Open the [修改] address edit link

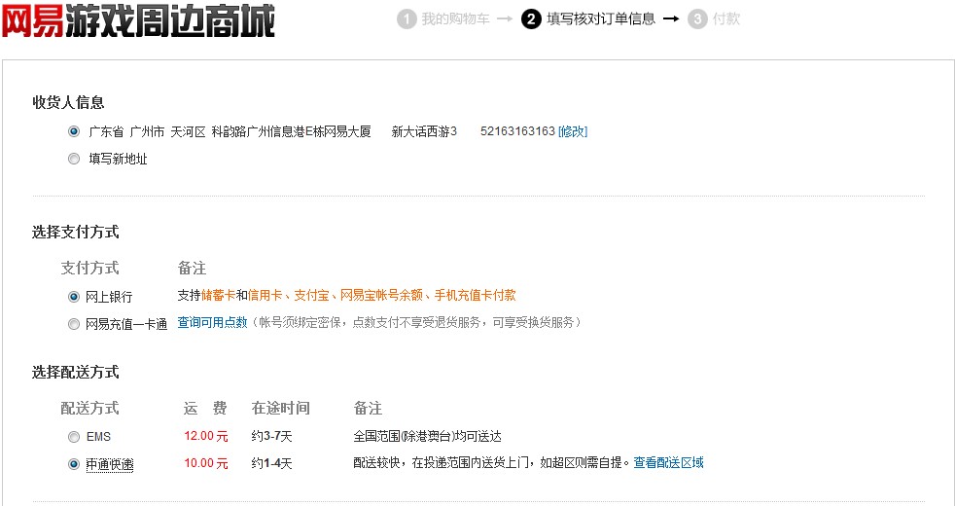pos(573,131)
